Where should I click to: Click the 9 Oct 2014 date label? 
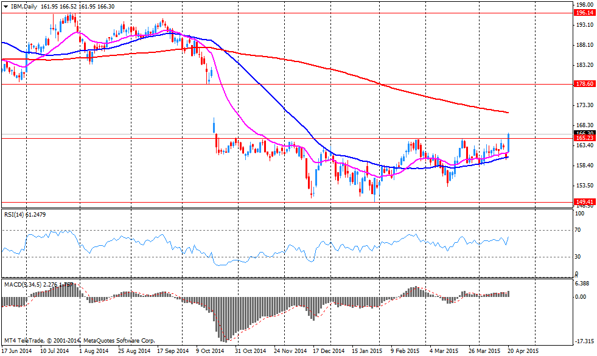[x=210, y=351]
